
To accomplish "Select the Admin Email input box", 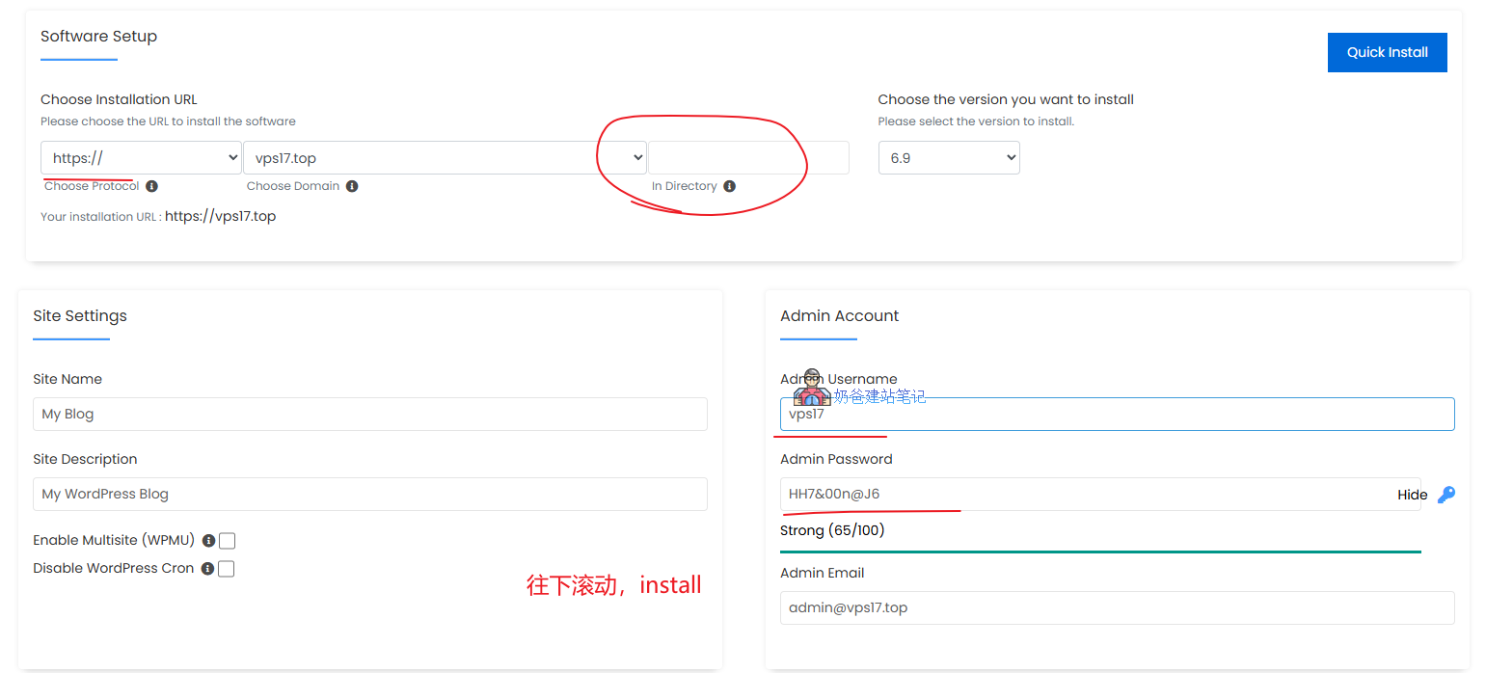I will (1117, 607).
